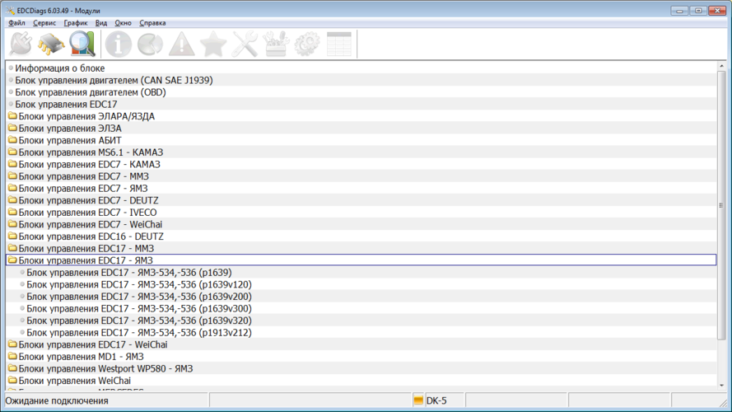Expand folder Блоки управления EDC7 - ЯМЗ
The image size is (732, 412).
click(x=361, y=188)
